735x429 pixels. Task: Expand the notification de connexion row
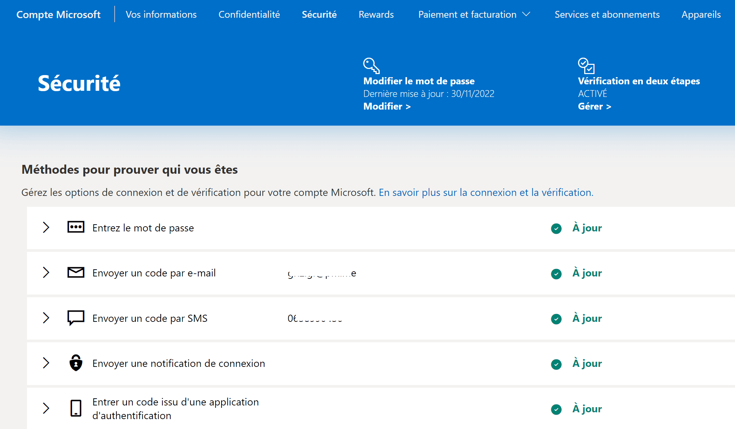coord(46,363)
